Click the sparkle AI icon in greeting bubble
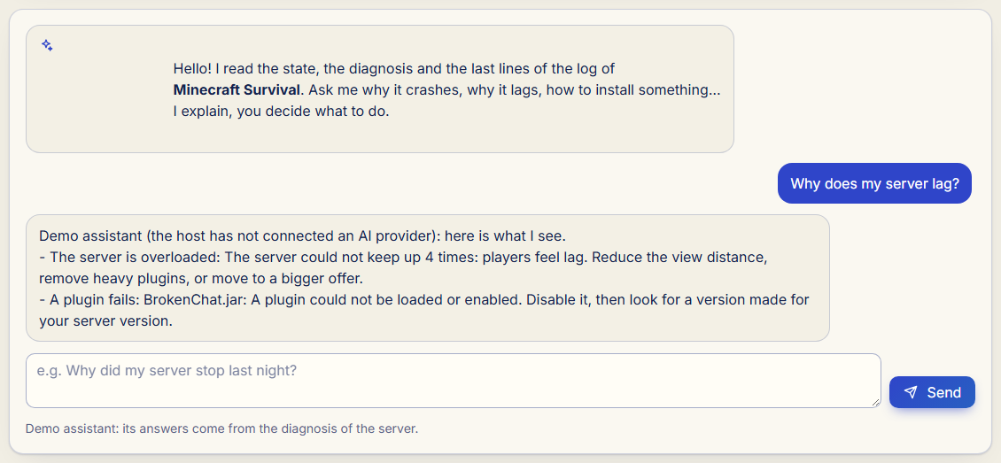The image size is (1001, 463). coord(47,45)
